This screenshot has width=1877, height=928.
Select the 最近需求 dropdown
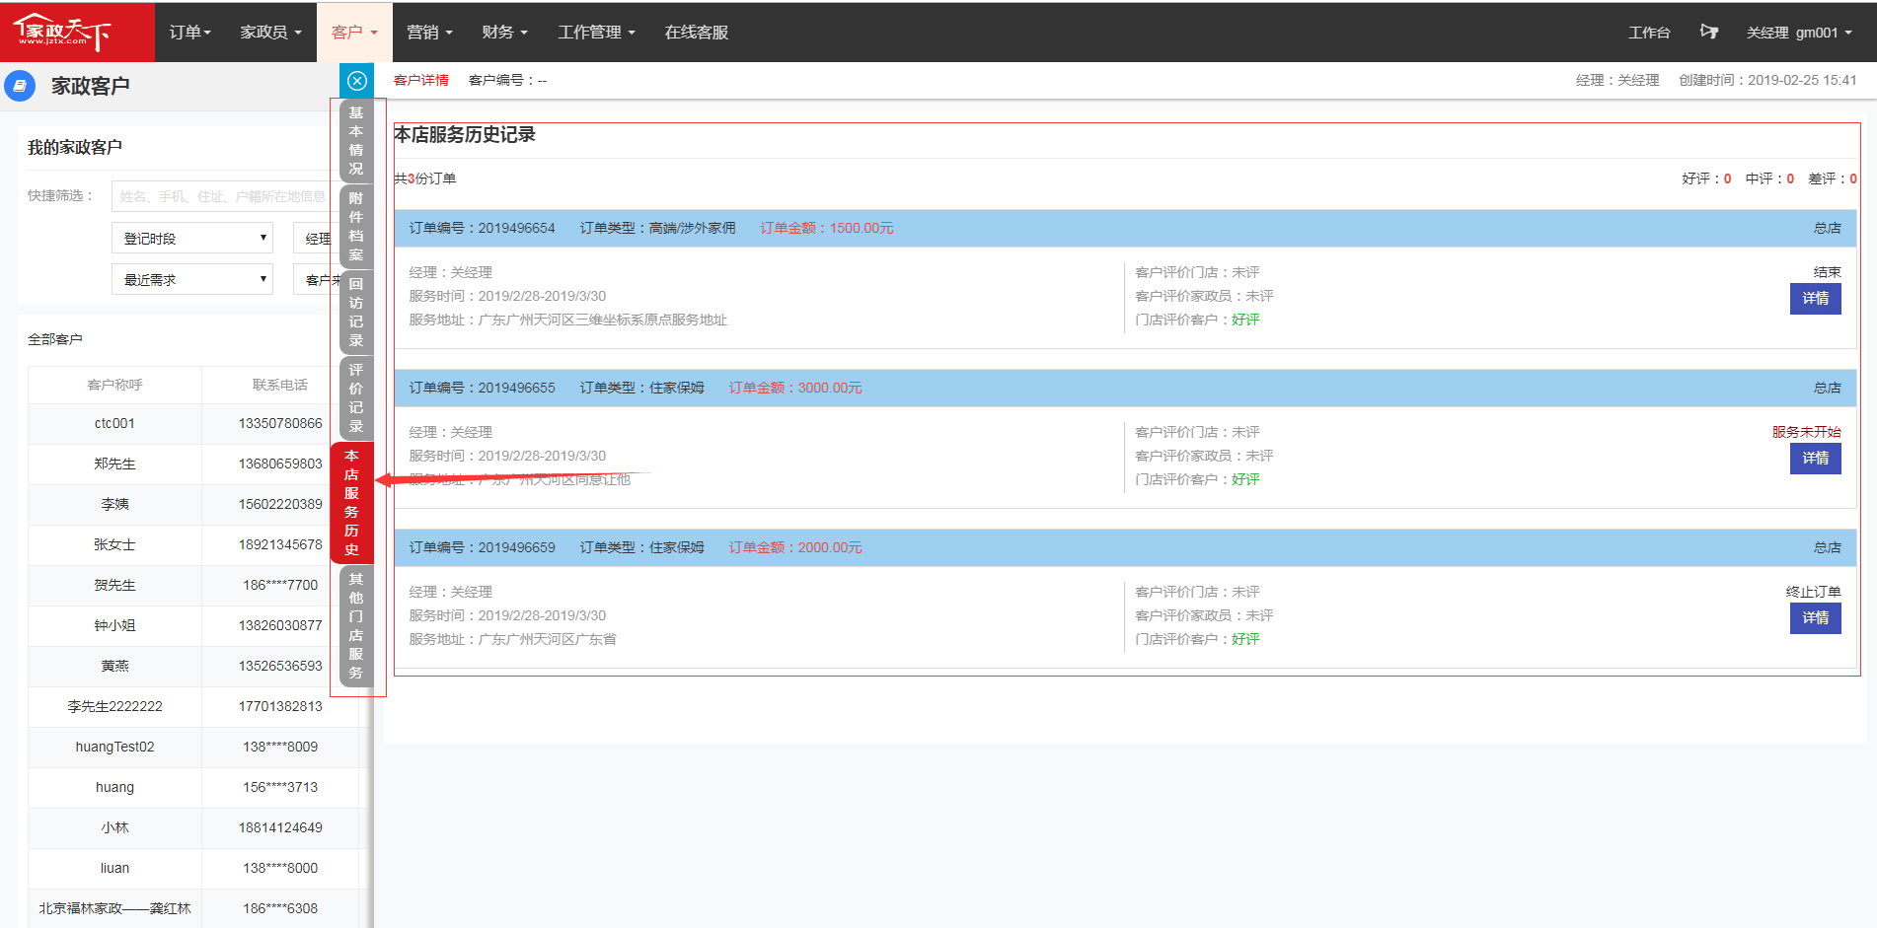pyautogui.click(x=192, y=279)
